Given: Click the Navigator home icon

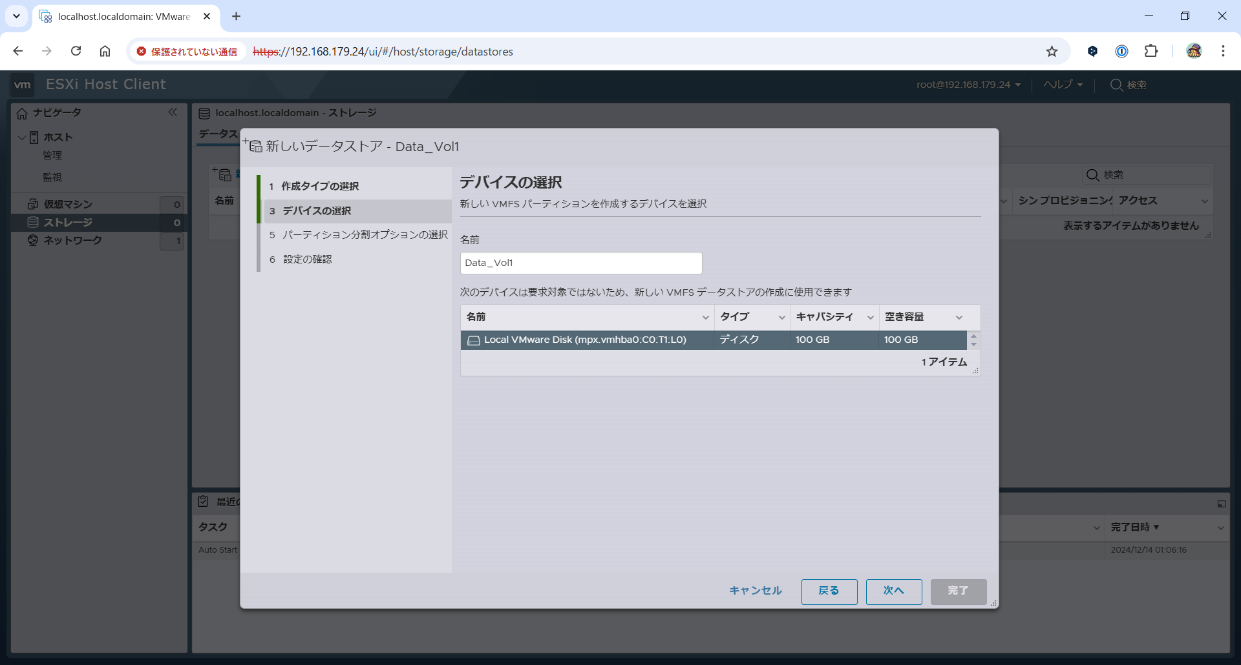Looking at the screenshot, I should click(22, 113).
